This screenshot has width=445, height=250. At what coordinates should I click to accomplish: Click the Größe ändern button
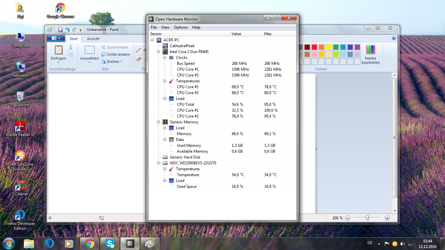tap(116, 54)
